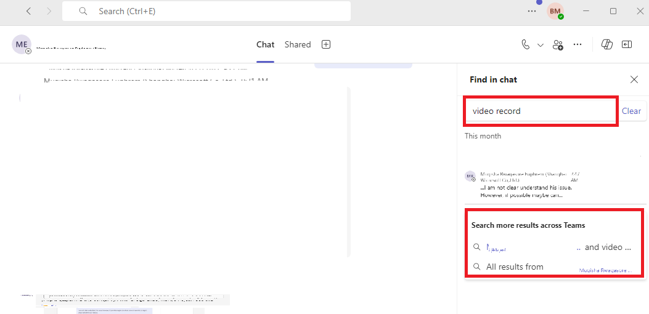Expand the call options dropdown arrow

pyautogui.click(x=540, y=45)
